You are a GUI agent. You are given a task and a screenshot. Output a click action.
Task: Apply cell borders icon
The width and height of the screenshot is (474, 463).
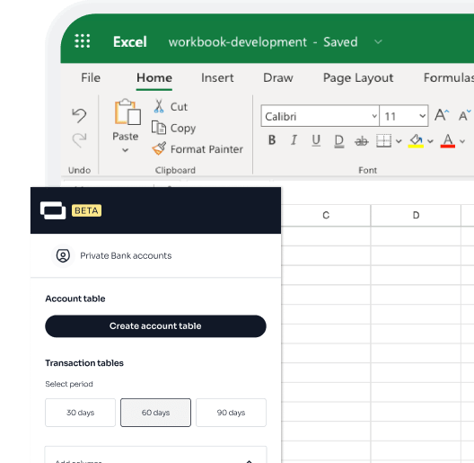click(x=383, y=141)
